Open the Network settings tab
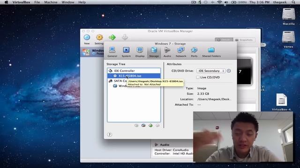 pyautogui.click(x=181, y=52)
